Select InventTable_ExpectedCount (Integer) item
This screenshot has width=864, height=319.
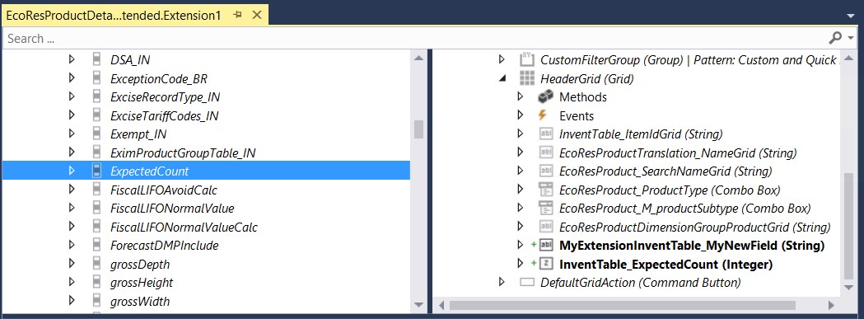[x=666, y=264]
